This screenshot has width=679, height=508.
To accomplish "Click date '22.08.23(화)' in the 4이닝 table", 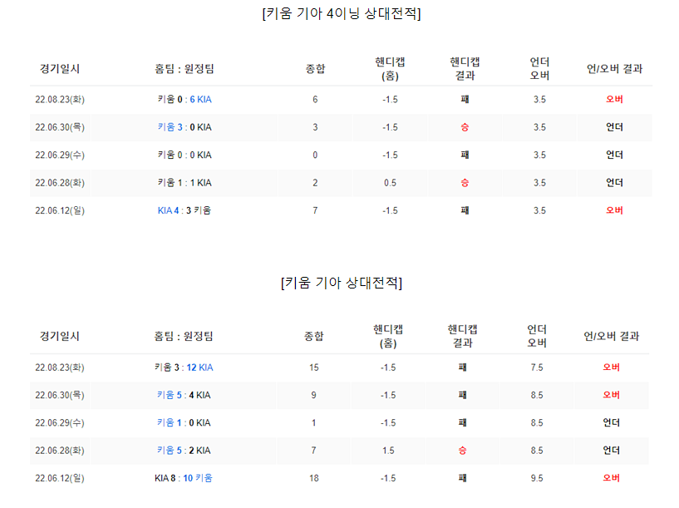I will point(60,99).
